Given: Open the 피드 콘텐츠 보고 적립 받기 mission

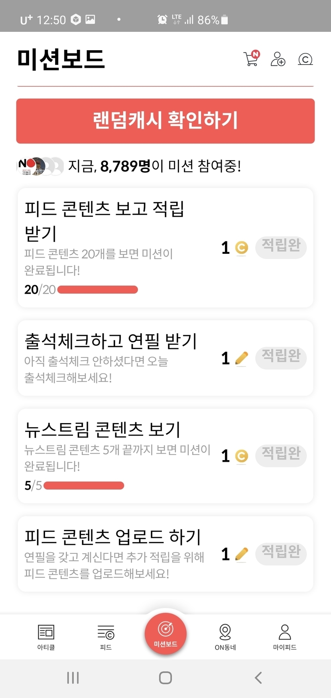Looking at the screenshot, I should (x=104, y=220).
